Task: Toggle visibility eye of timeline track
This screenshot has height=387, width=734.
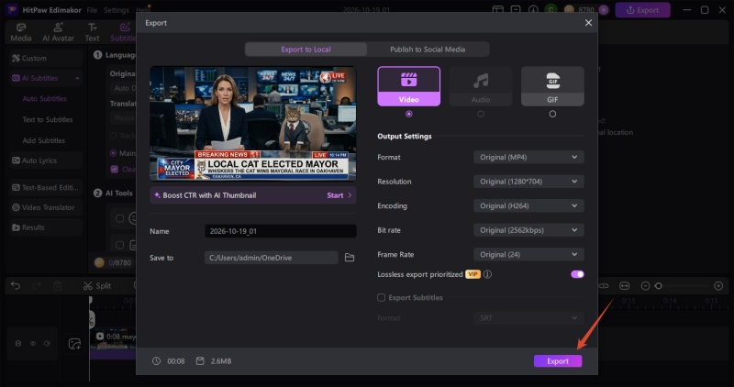Action: click(33, 344)
